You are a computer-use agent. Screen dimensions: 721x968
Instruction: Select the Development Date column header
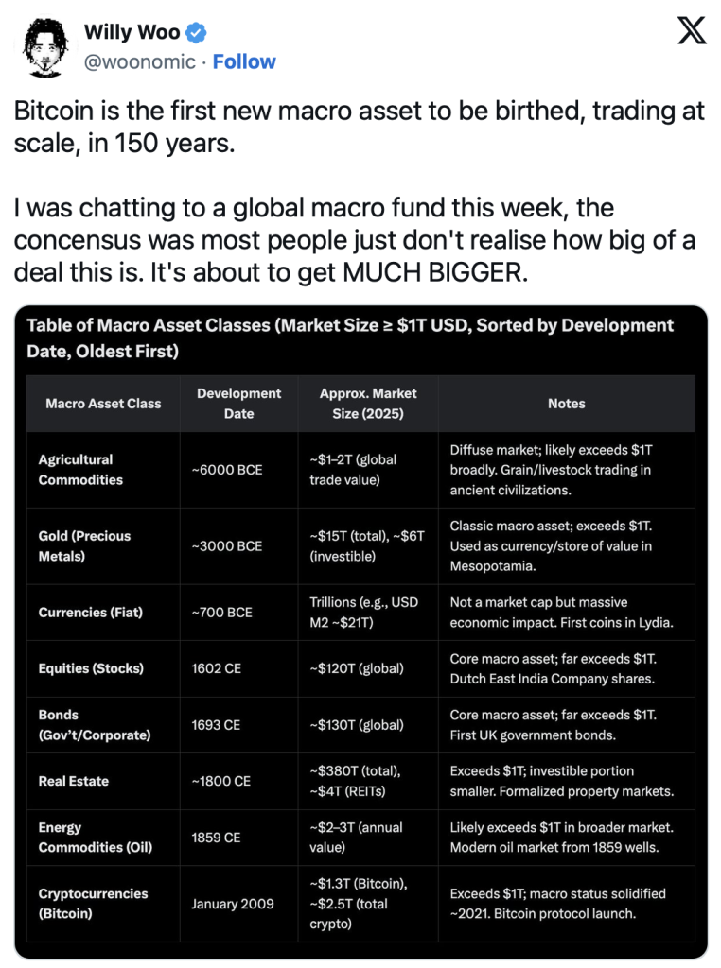(x=239, y=403)
